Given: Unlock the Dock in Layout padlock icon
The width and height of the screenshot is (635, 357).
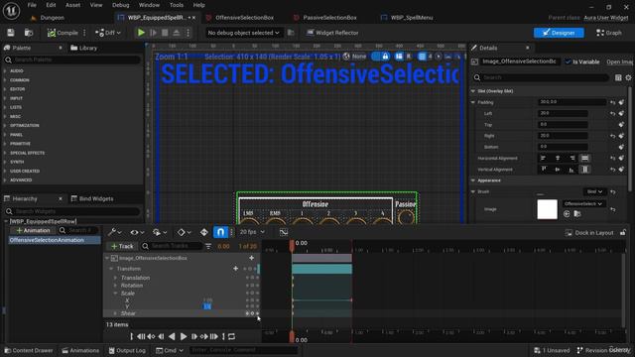Looking at the screenshot, I should point(623,233).
